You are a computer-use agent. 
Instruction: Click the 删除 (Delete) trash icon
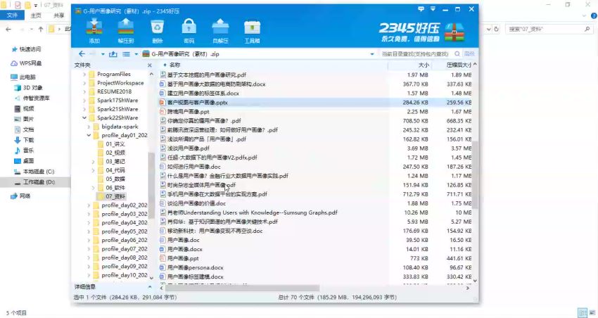click(157, 30)
